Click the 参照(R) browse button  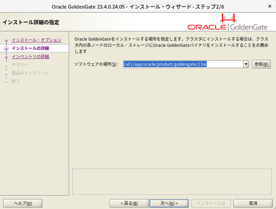[x=261, y=64]
